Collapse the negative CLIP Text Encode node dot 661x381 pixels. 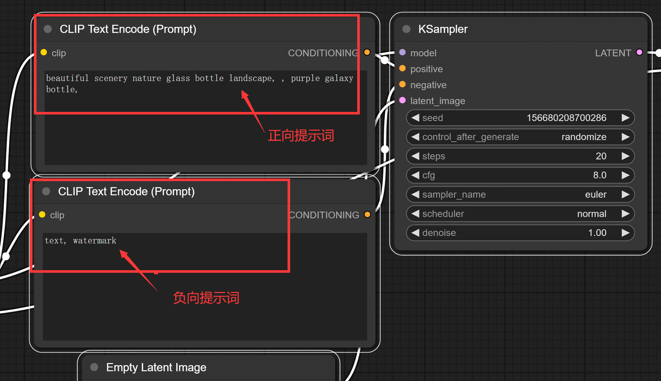tap(46, 191)
